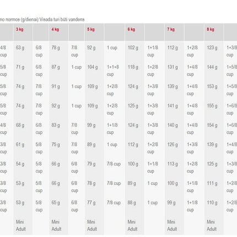237x237 pixels.
Task: Click the 3 kg column header
Action: tap(19, 29)
